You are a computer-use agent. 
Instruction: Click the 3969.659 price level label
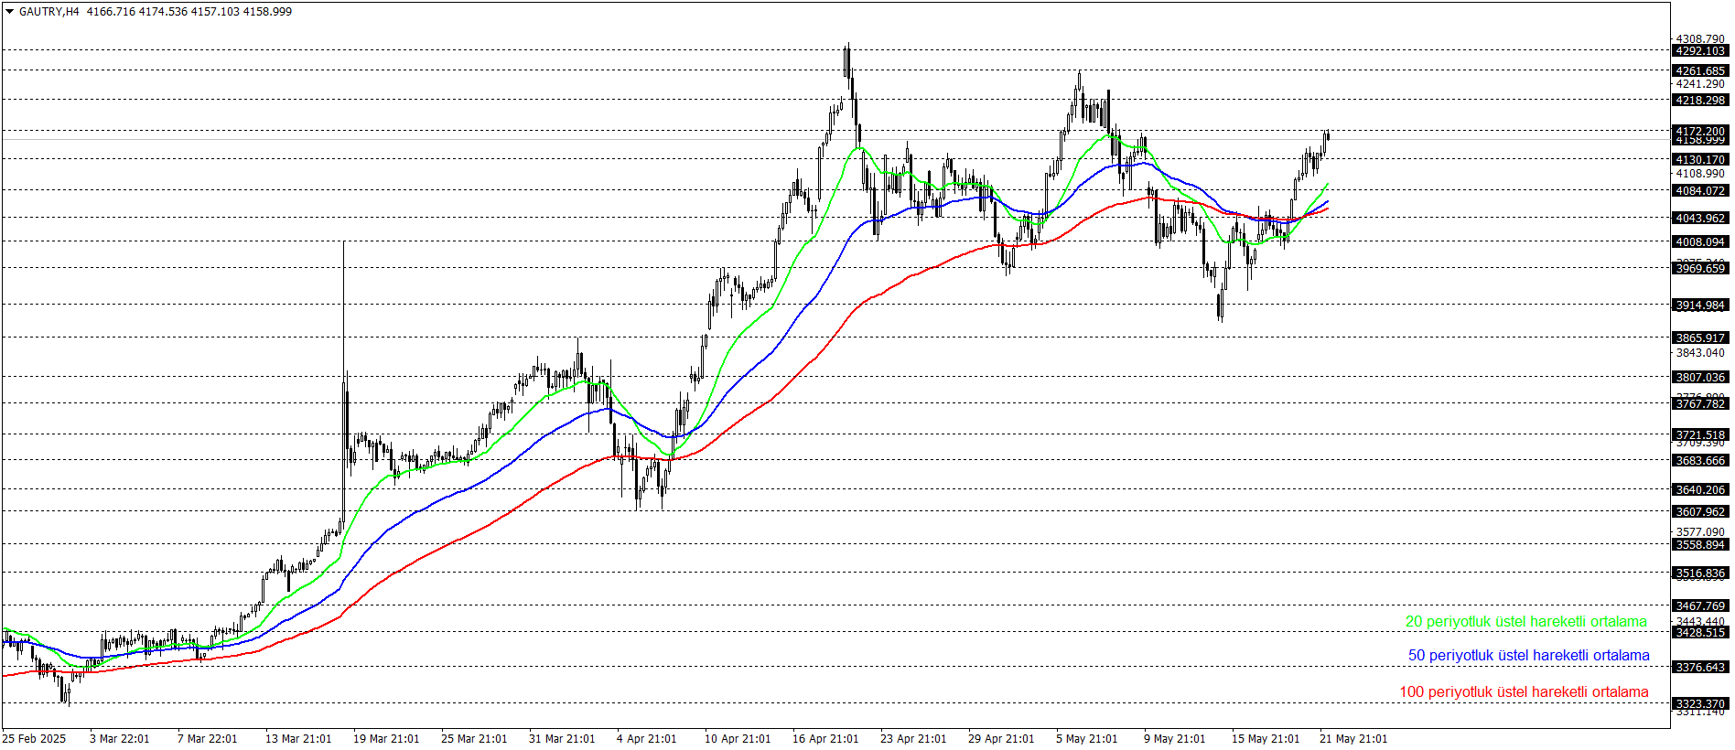tap(1700, 269)
